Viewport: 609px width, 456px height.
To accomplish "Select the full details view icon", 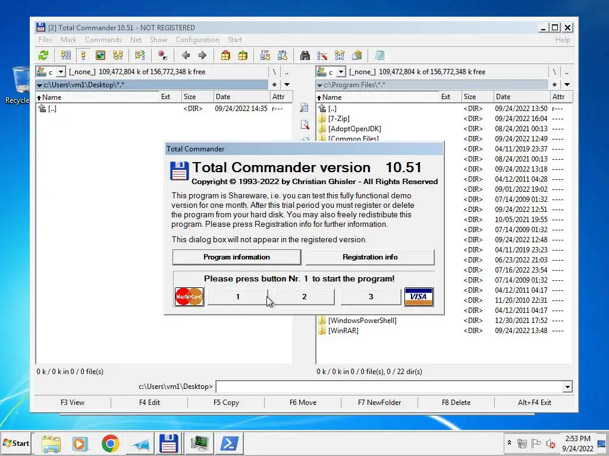I will click(x=83, y=55).
